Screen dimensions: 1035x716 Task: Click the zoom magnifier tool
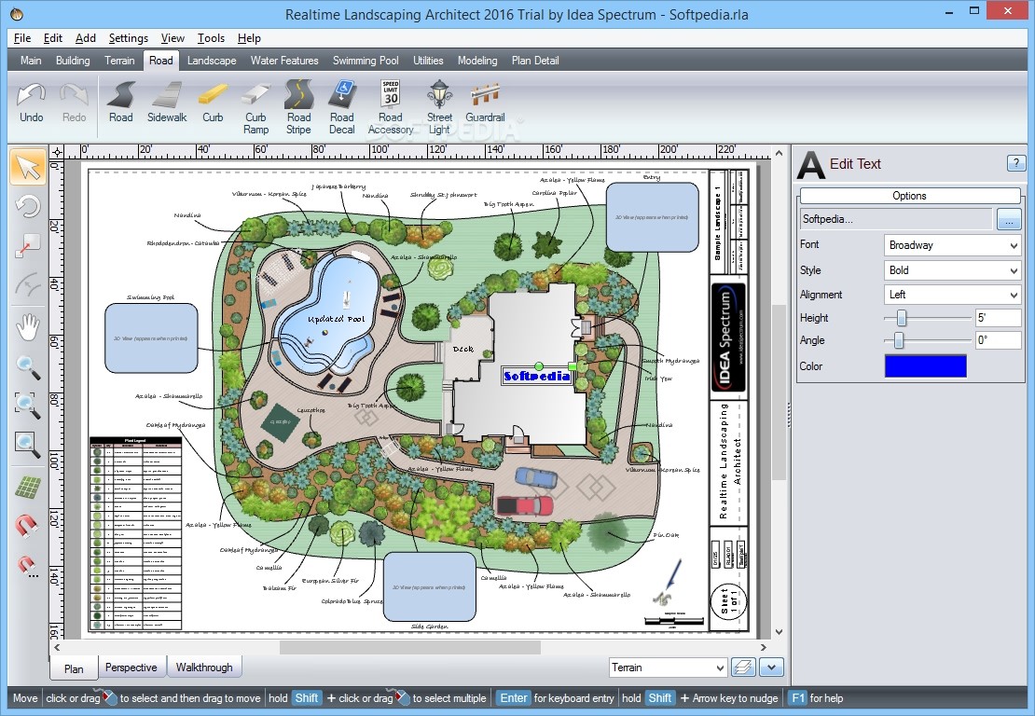[28, 367]
